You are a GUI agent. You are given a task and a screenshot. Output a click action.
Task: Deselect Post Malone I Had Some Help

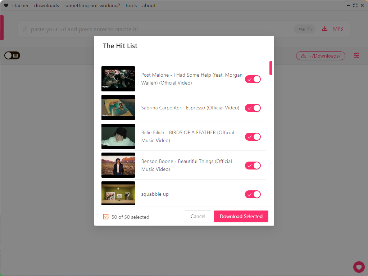[x=253, y=79]
